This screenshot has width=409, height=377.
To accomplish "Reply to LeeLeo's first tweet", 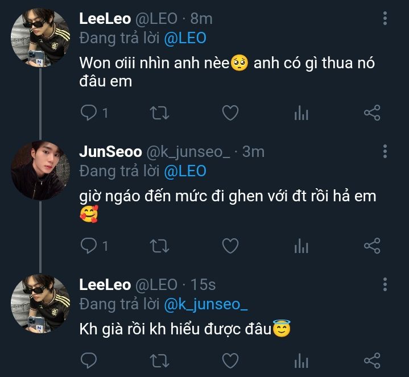I will (x=89, y=113).
